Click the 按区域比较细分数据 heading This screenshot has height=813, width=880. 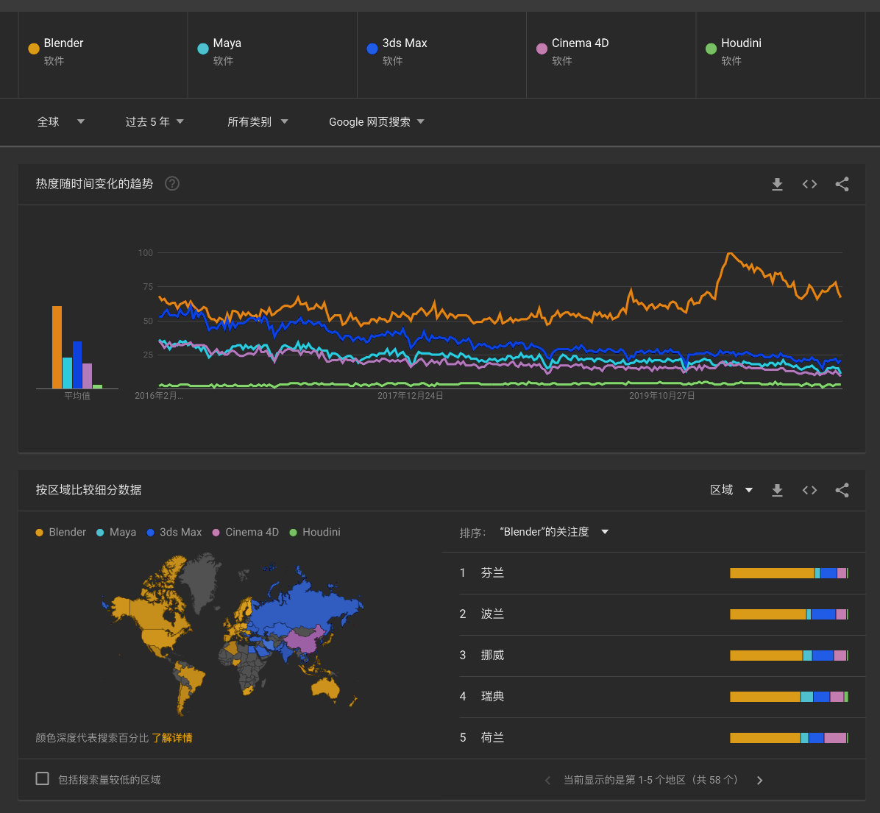89,490
